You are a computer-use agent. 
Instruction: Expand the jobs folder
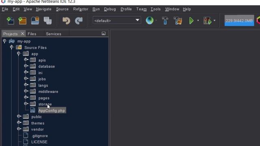[x=26, y=78]
